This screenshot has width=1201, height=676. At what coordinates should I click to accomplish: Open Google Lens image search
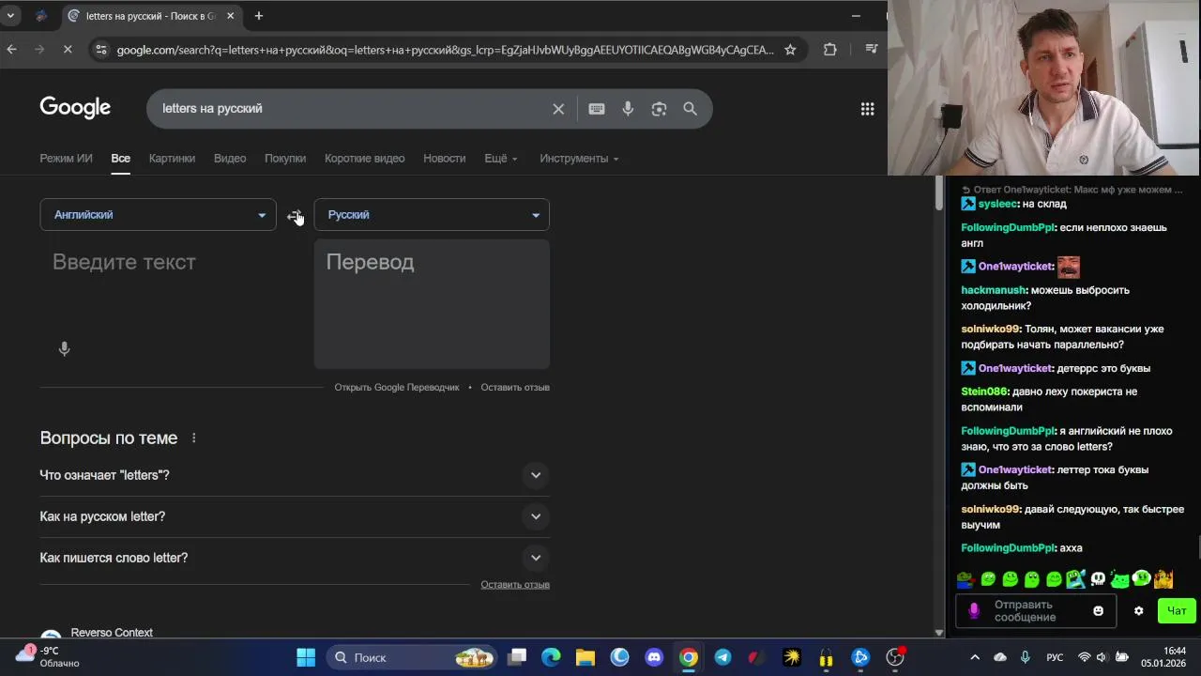click(659, 109)
